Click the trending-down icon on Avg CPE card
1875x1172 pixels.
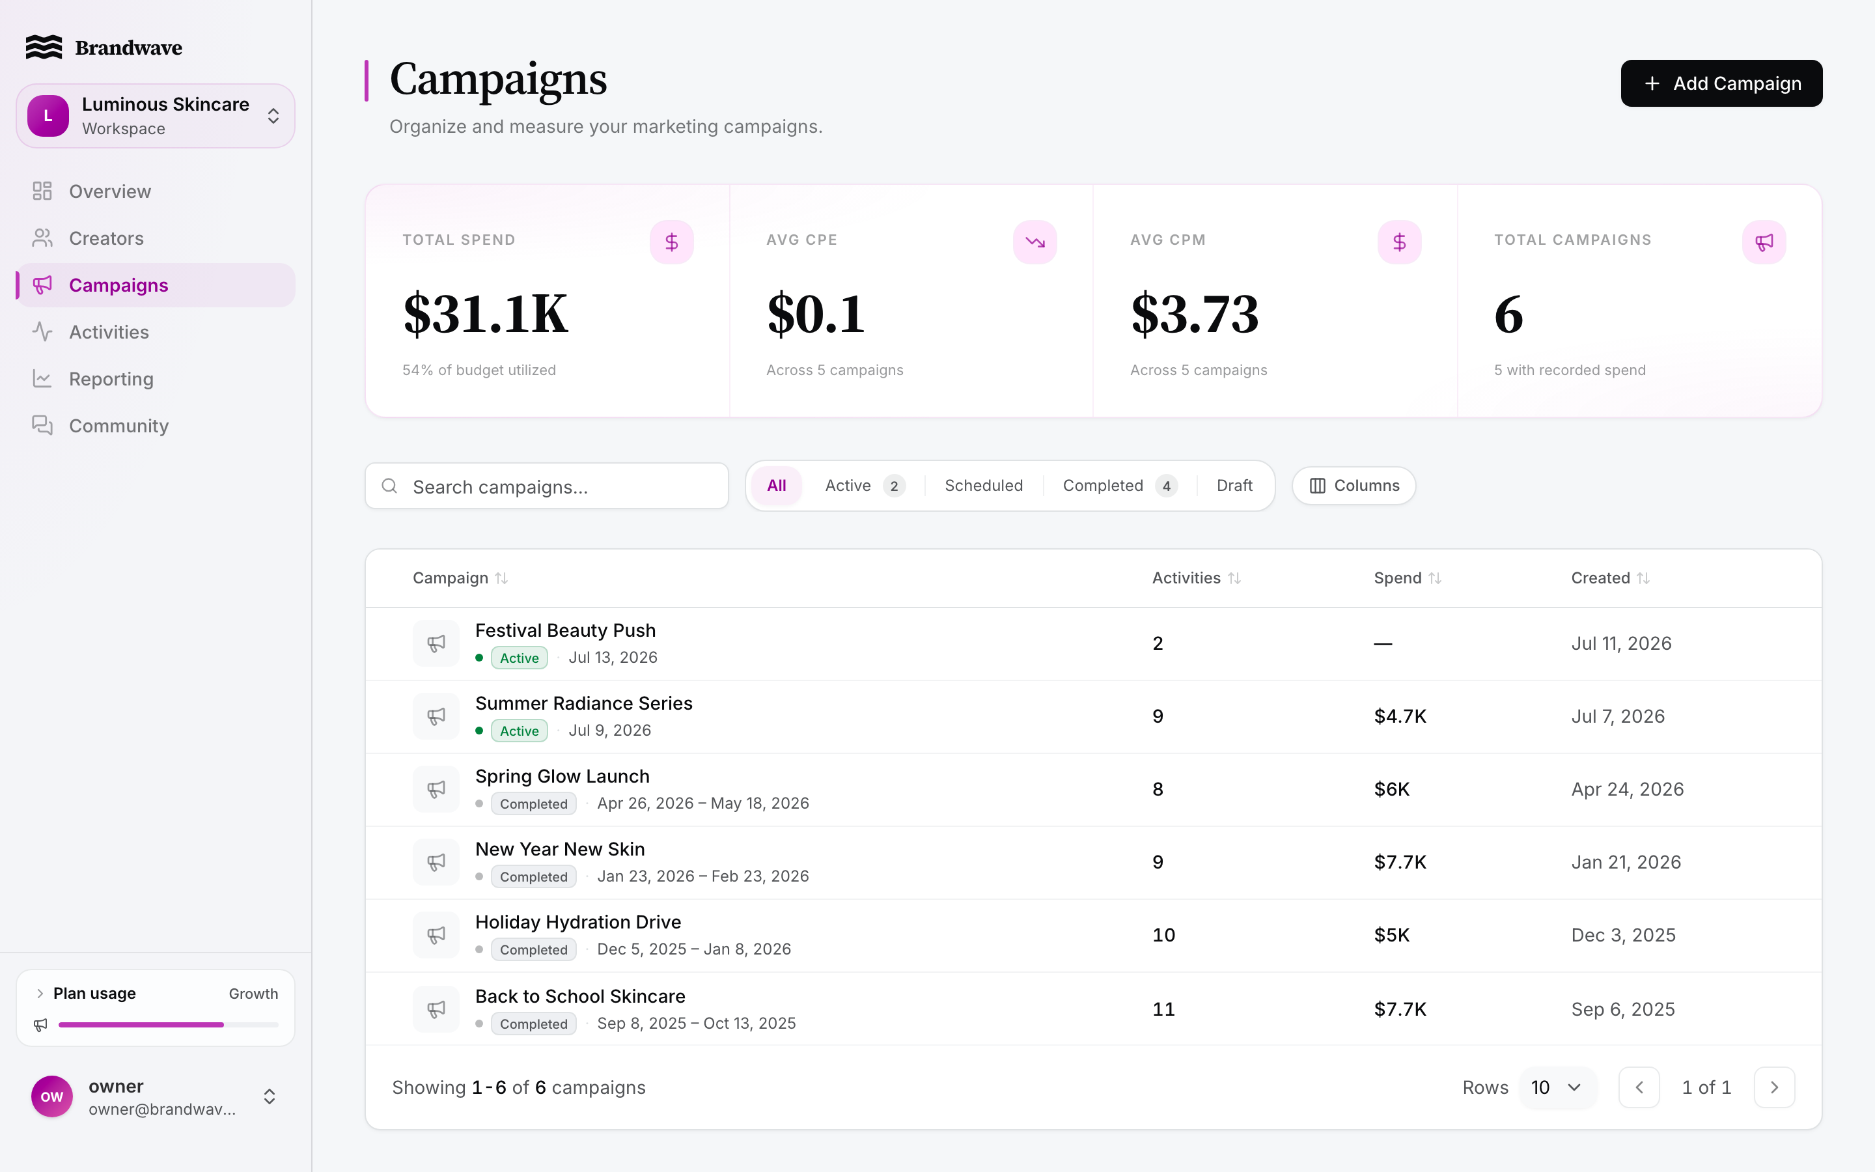1035,242
